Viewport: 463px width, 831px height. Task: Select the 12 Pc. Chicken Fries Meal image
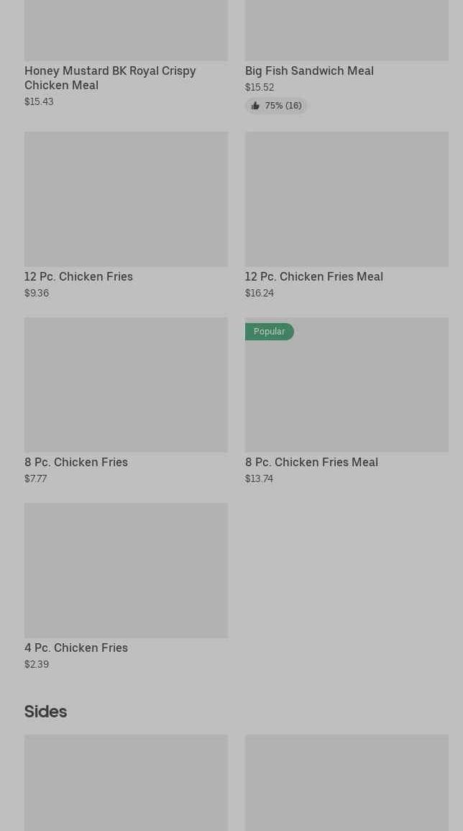[x=347, y=199]
